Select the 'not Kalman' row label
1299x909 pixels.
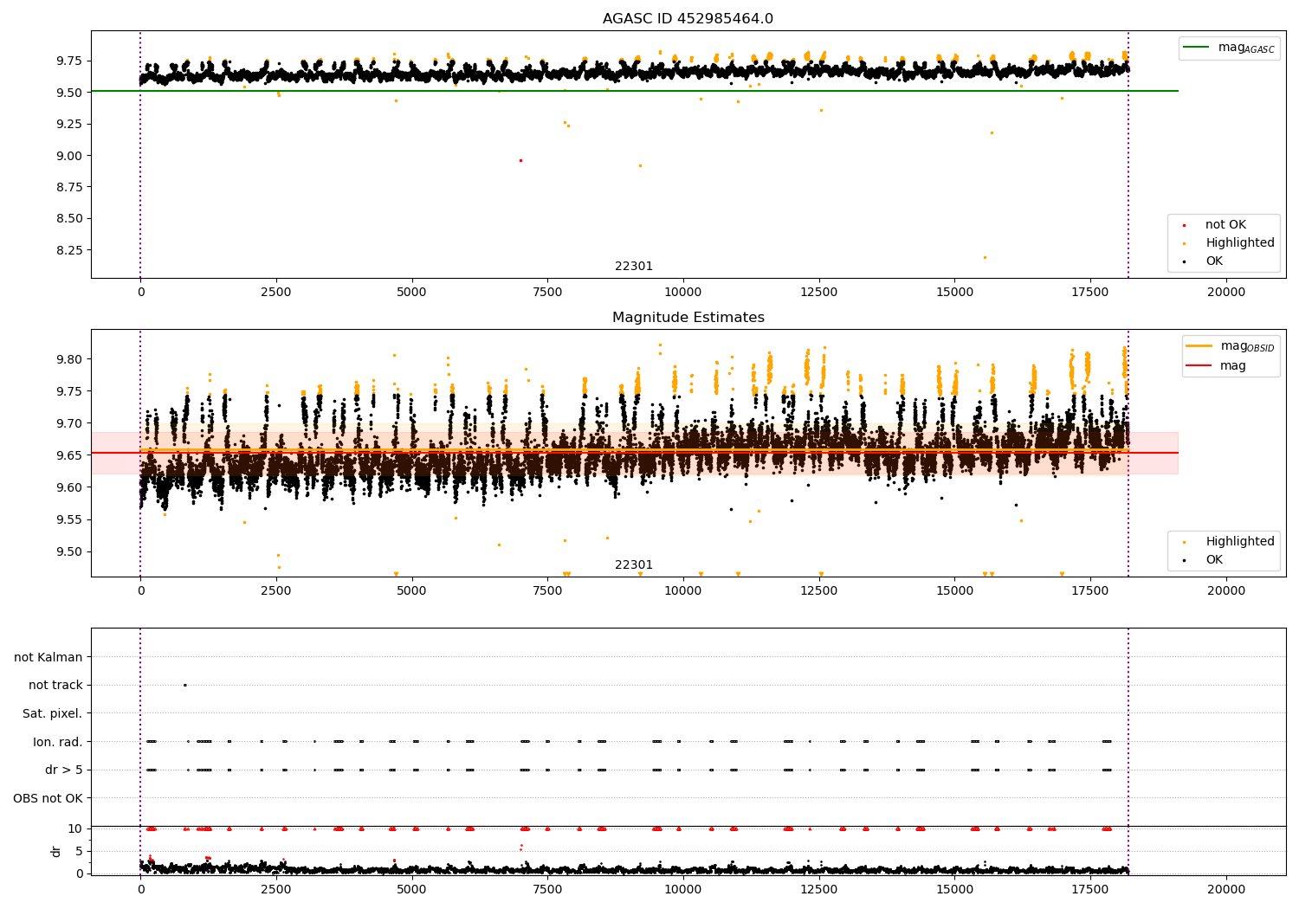(x=48, y=657)
